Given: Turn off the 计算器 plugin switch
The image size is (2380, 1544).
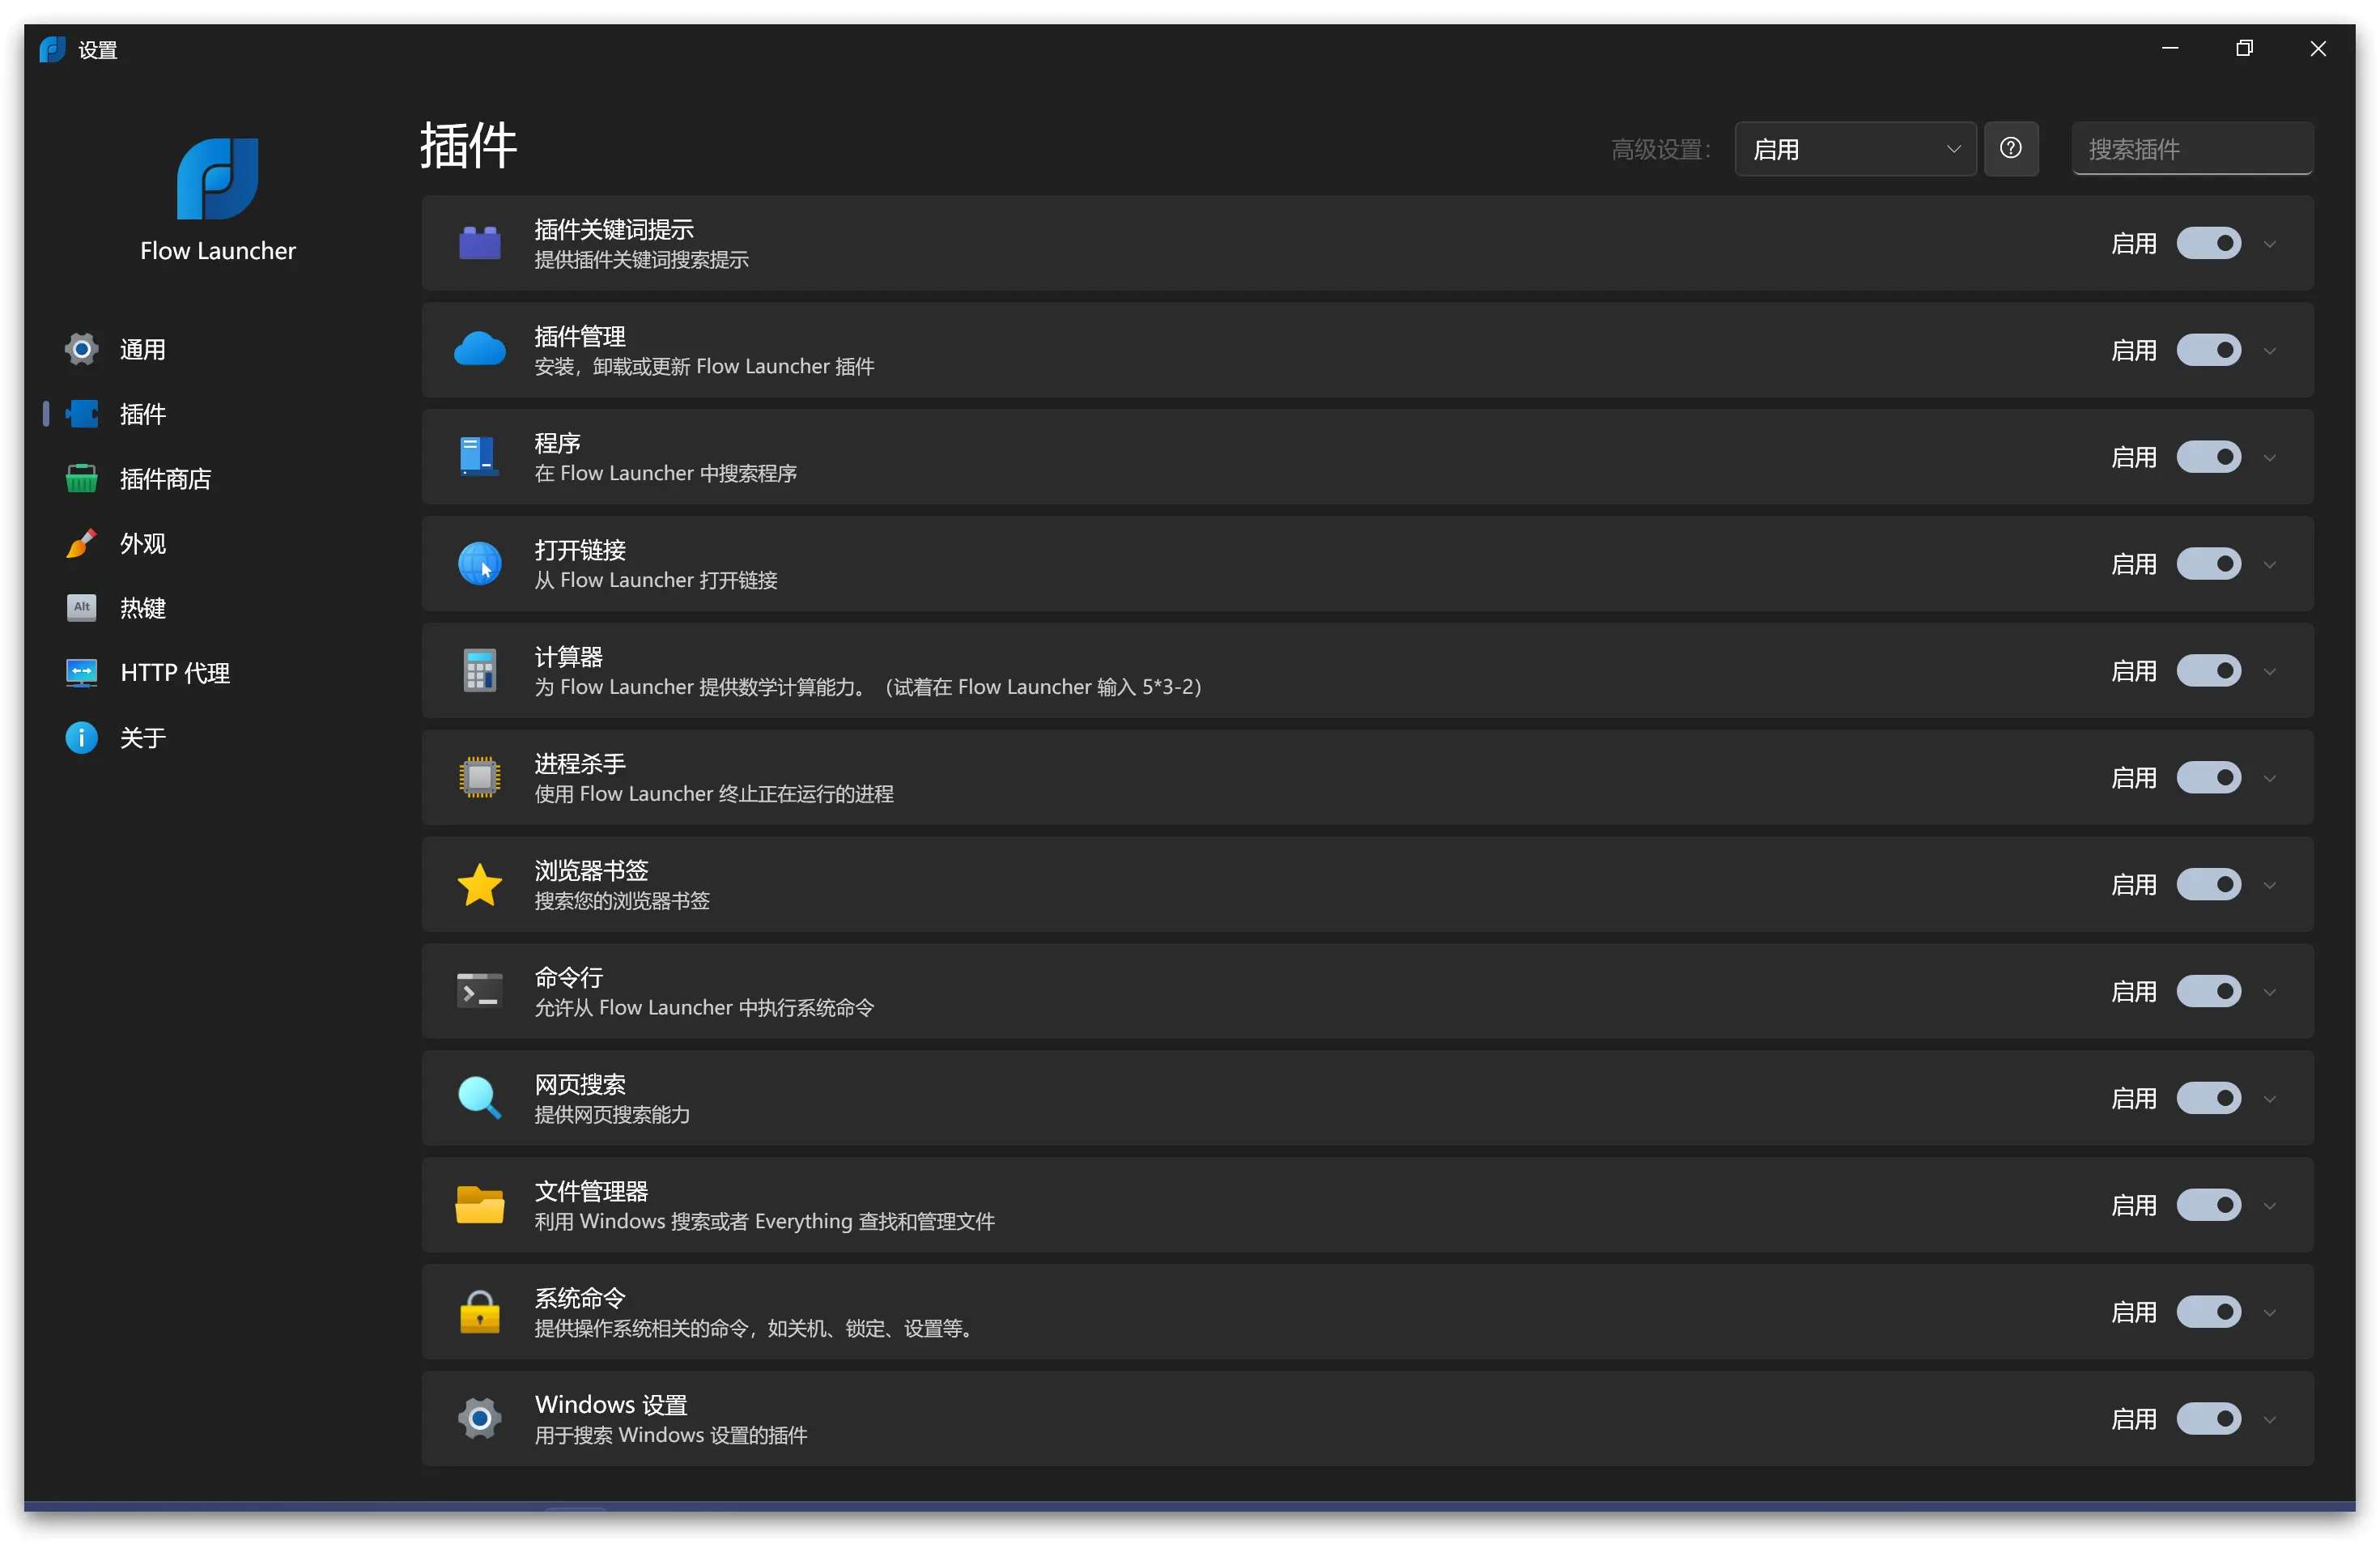Looking at the screenshot, I should 2208,671.
